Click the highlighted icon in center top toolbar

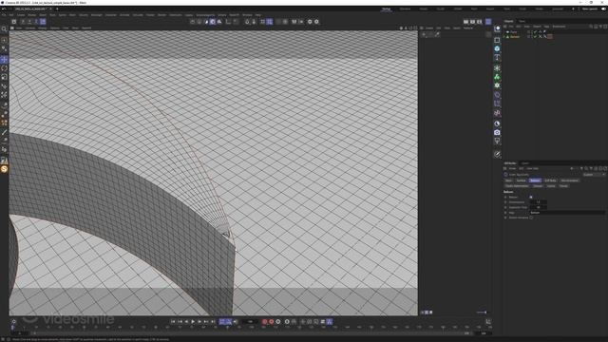[213, 22]
